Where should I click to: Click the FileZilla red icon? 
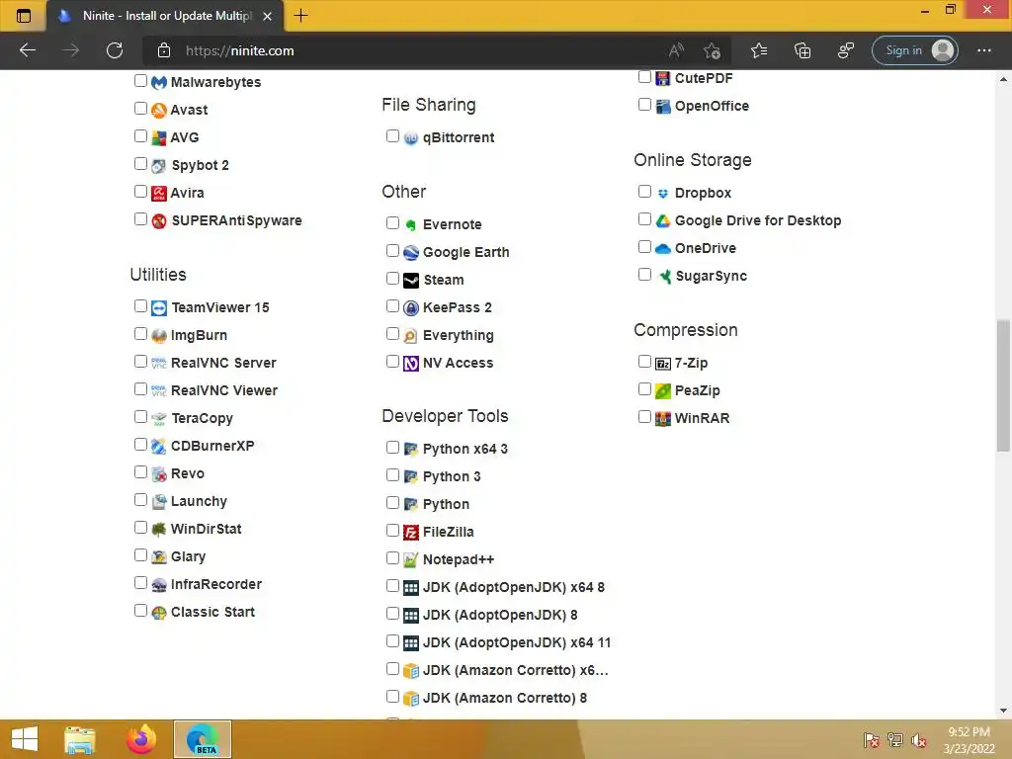pyautogui.click(x=411, y=533)
